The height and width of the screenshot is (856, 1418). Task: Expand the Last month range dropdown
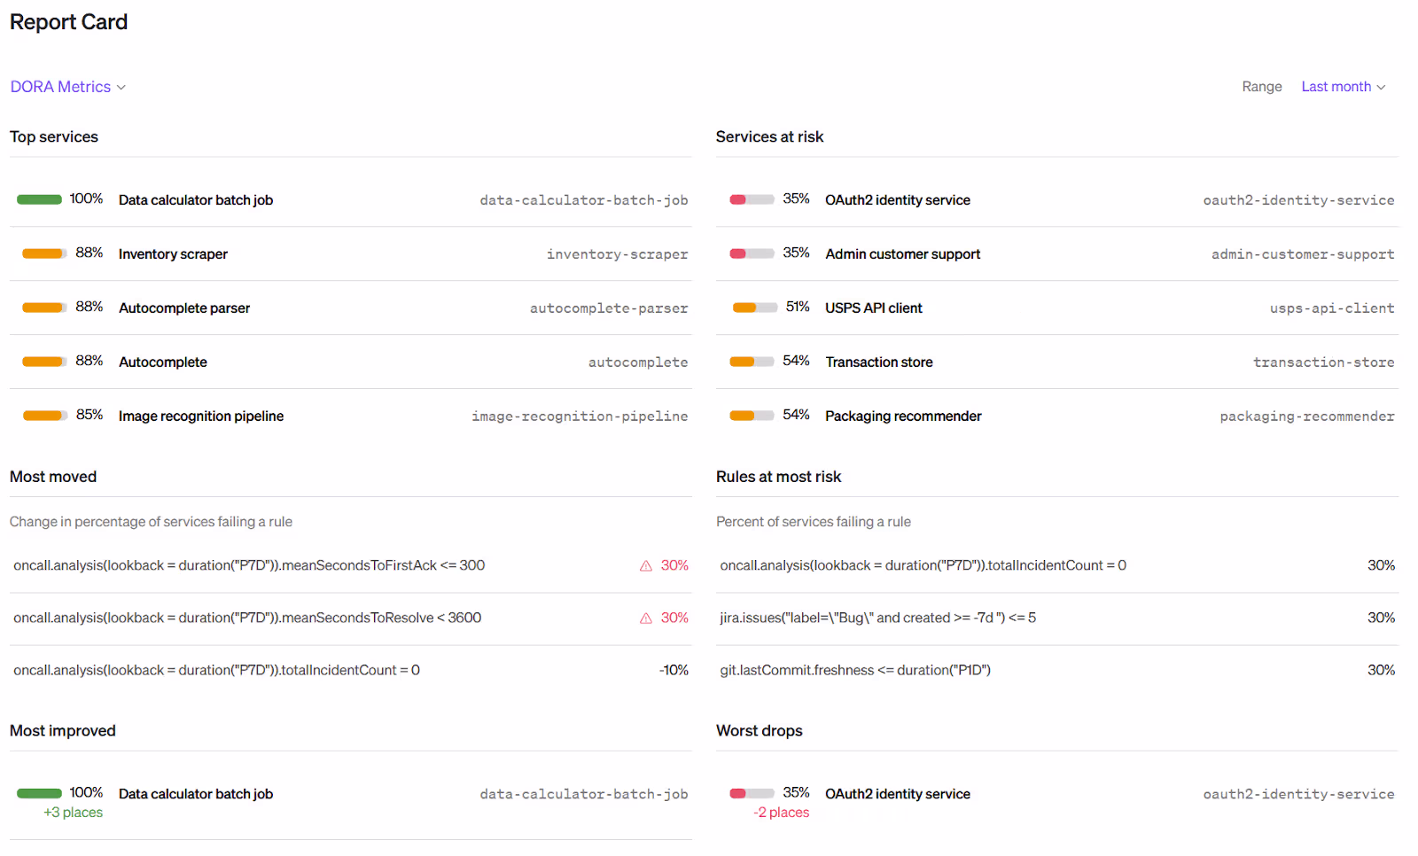pos(1343,87)
